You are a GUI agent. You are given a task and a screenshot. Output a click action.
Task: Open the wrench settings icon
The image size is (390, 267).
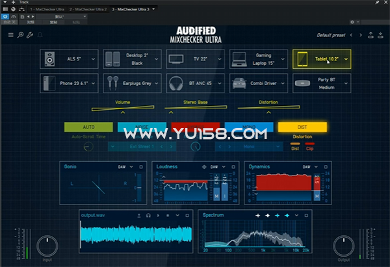pos(30,35)
